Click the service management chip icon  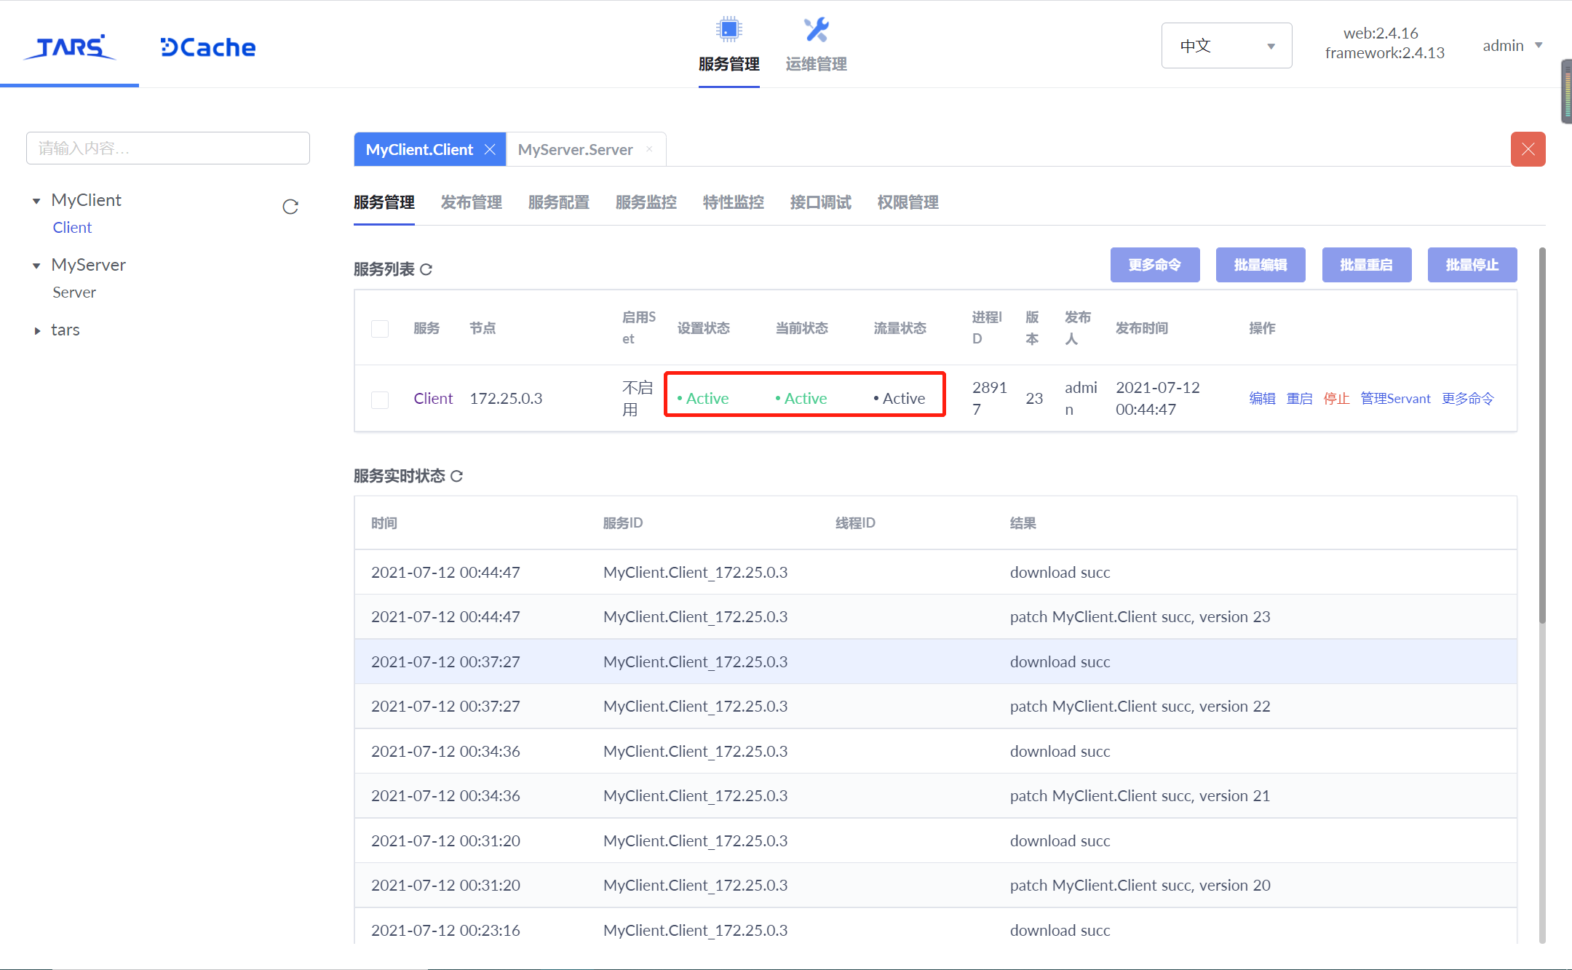coord(729,30)
